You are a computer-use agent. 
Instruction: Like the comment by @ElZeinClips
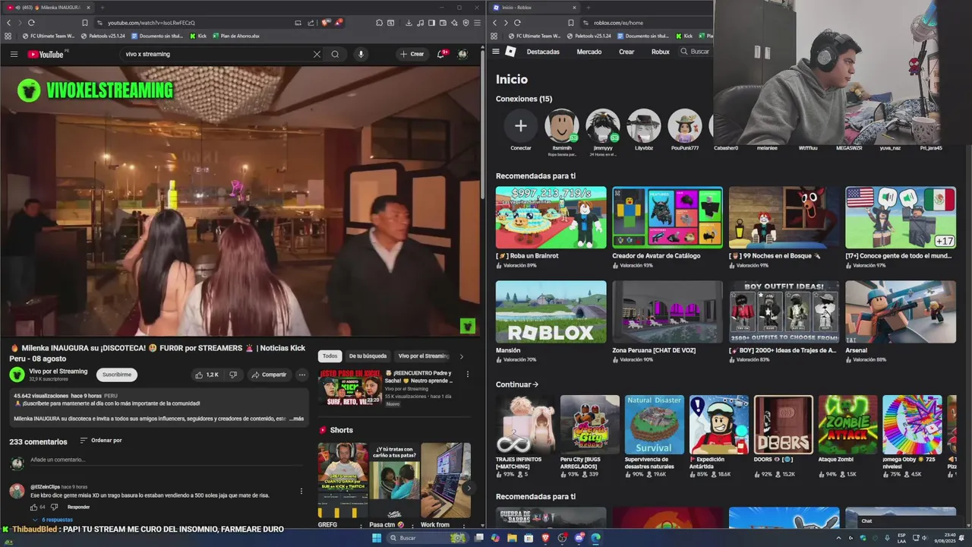(33, 507)
